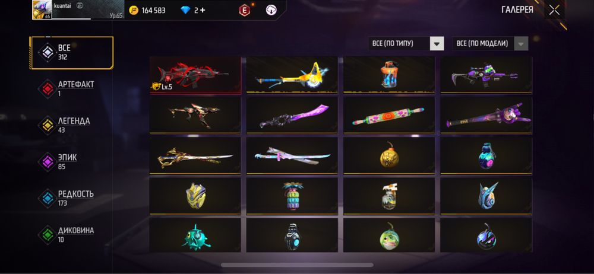Click the horizontal bar at screen bottom
The height and width of the screenshot is (274, 594).
click(x=297, y=265)
